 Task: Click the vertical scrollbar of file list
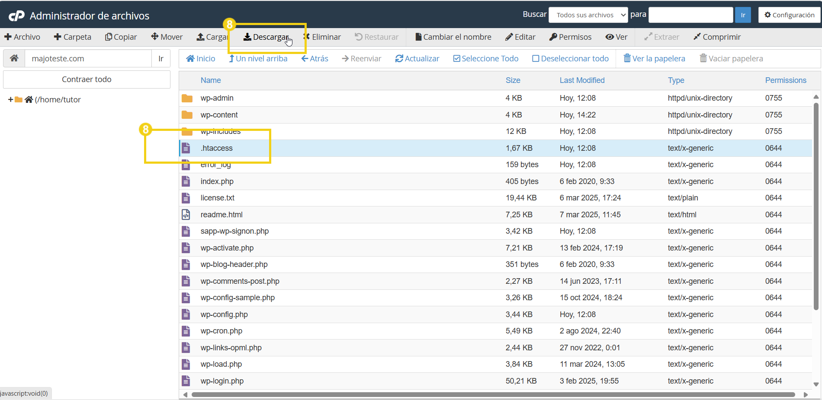816,206
